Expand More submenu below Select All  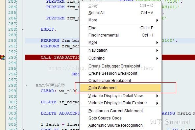click(x=120, y=20)
